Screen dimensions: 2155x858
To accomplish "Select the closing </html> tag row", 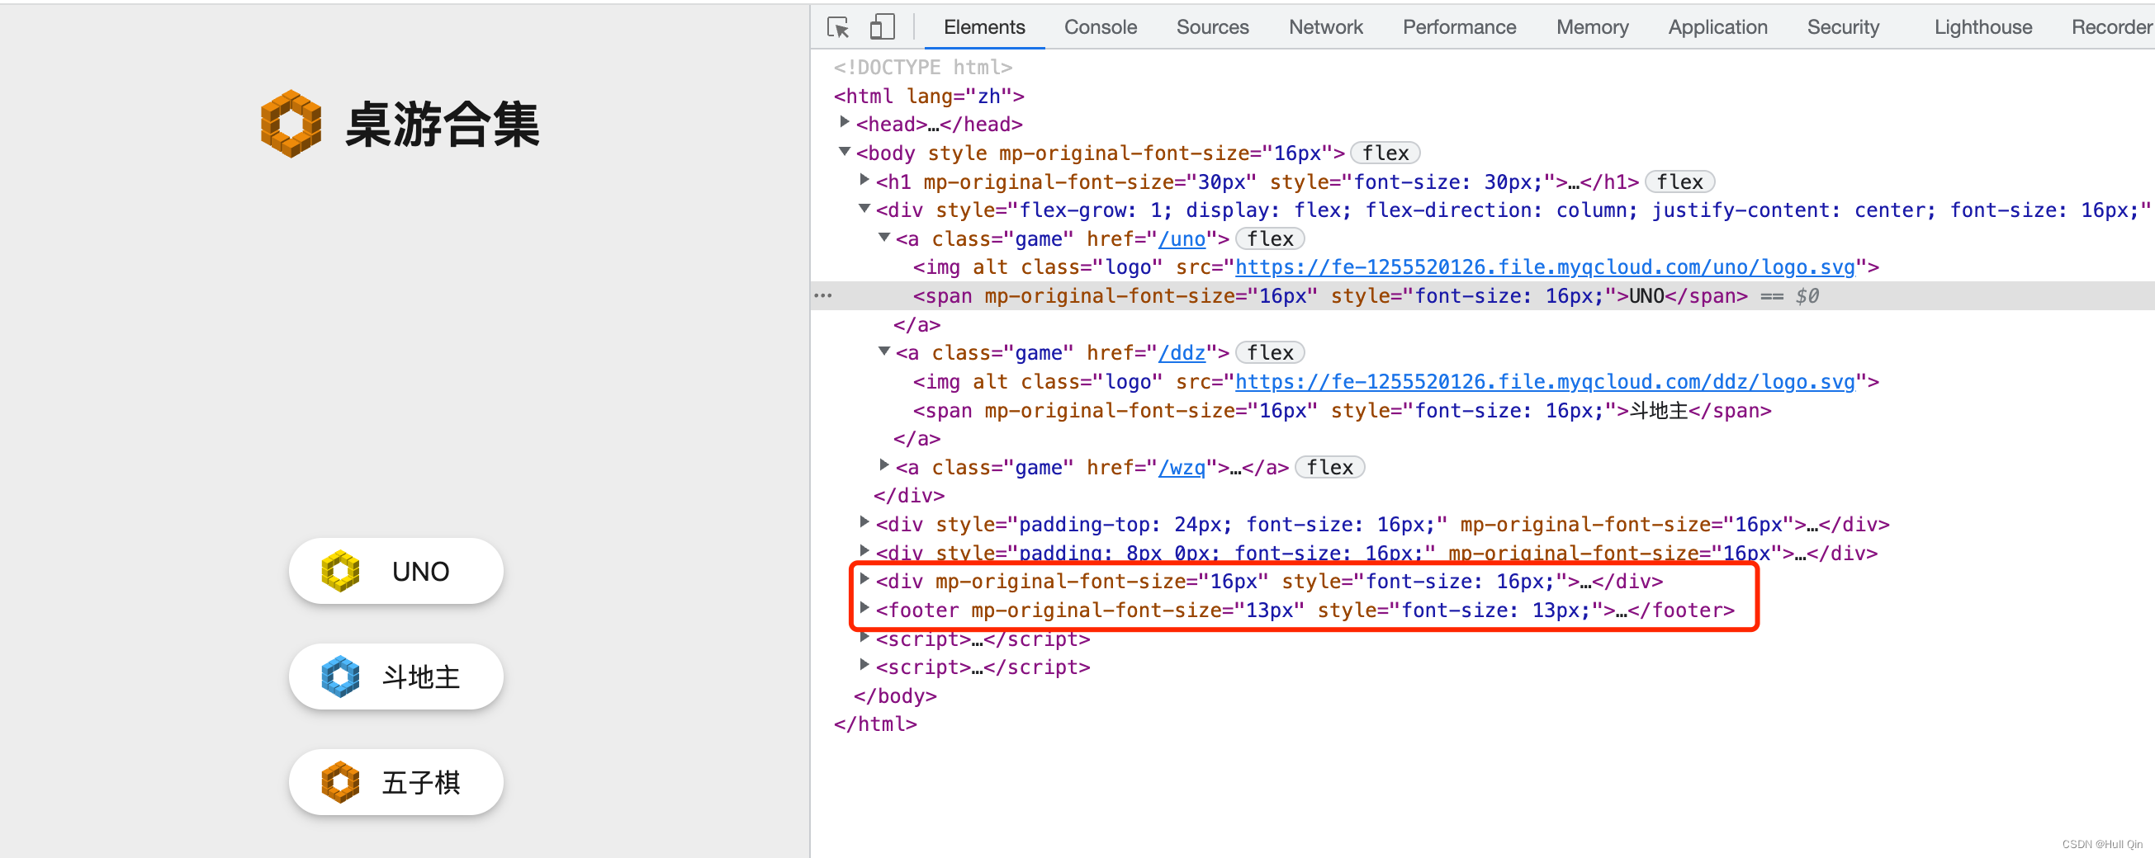I will click(875, 724).
